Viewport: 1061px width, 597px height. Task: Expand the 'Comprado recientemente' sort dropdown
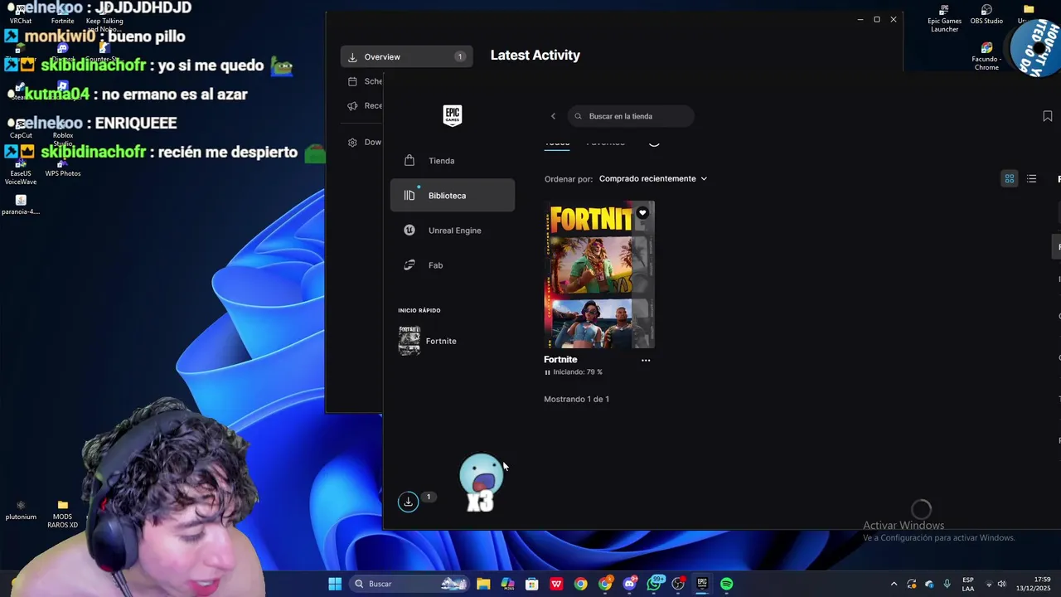[652, 178]
